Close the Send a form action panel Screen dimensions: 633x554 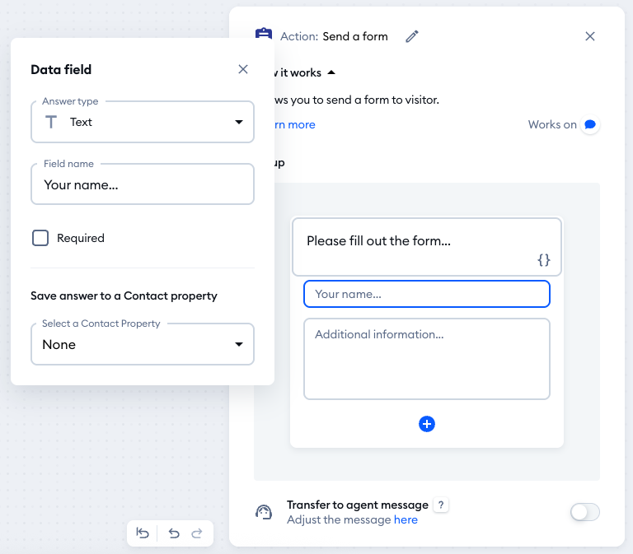590,36
